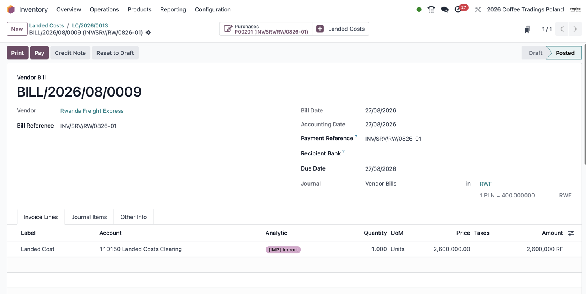This screenshot has width=586, height=294.
Task: Click the green online status indicator
Action: click(x=419, y=9)
